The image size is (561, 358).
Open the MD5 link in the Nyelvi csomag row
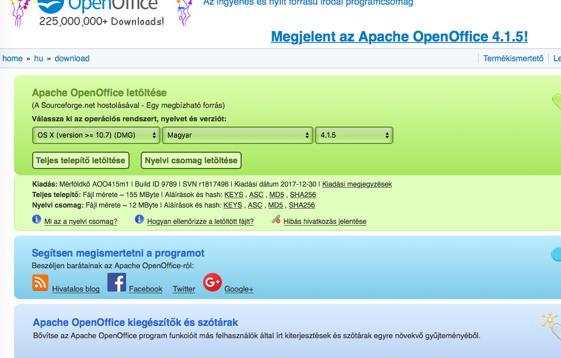[276, 205]
